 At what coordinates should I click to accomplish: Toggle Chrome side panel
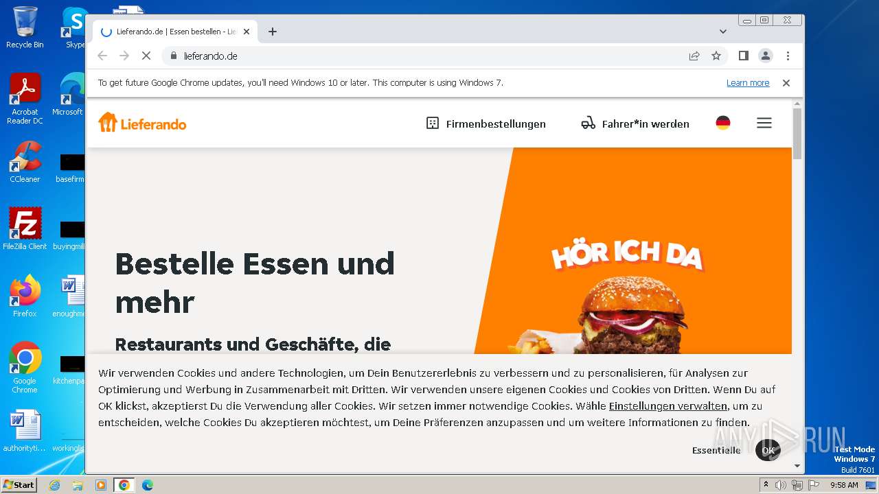pyautogui.click(x=743, y=56)
